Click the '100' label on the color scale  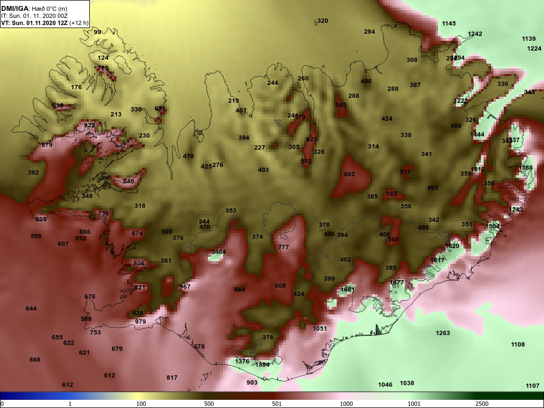click(x=141, y=404)
